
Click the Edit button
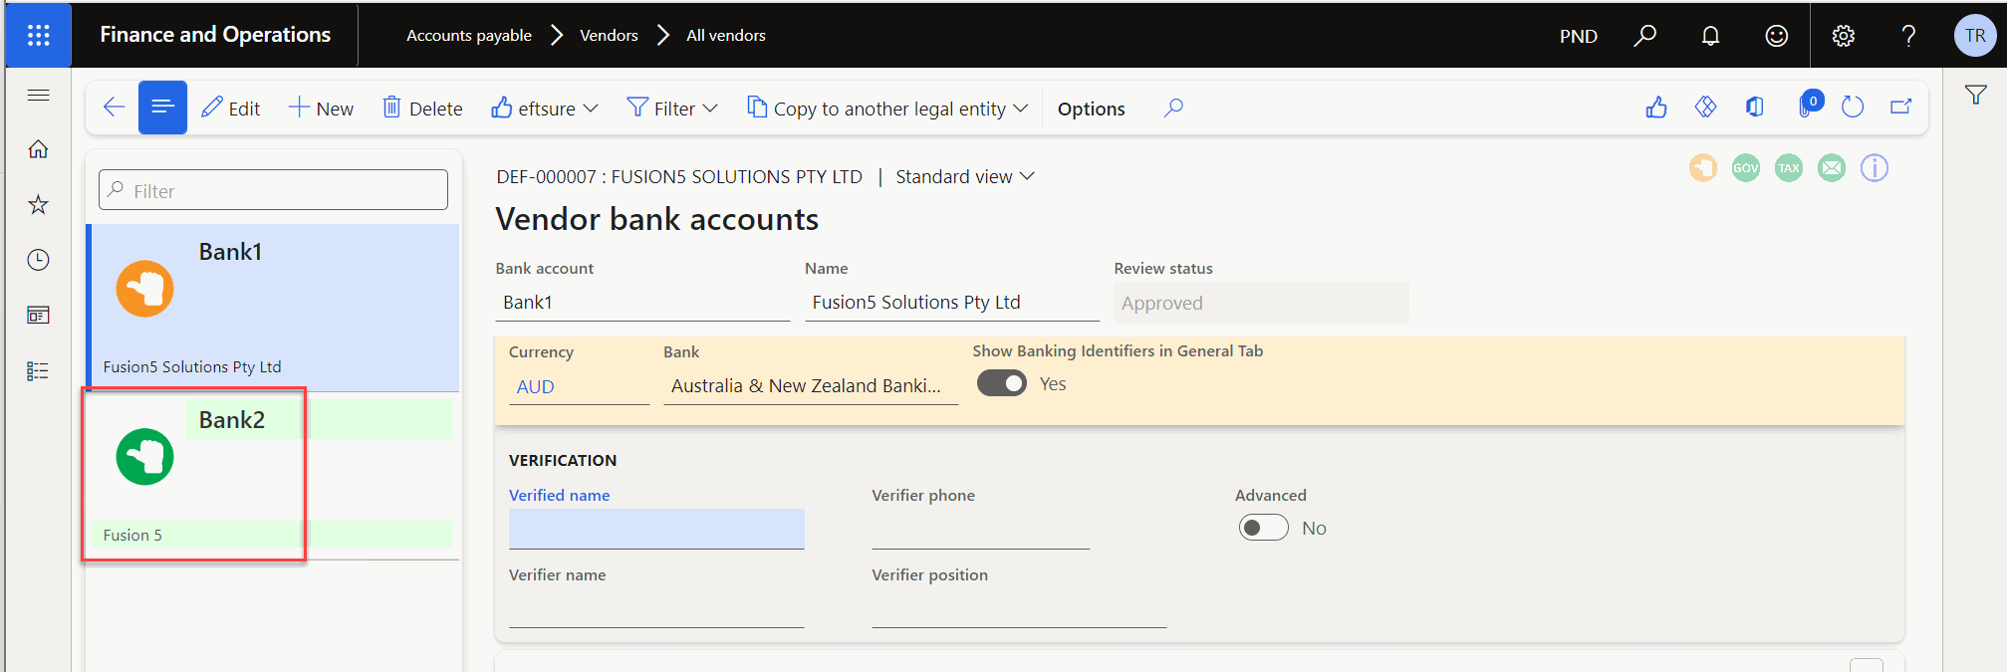click(x=231, y=109)
